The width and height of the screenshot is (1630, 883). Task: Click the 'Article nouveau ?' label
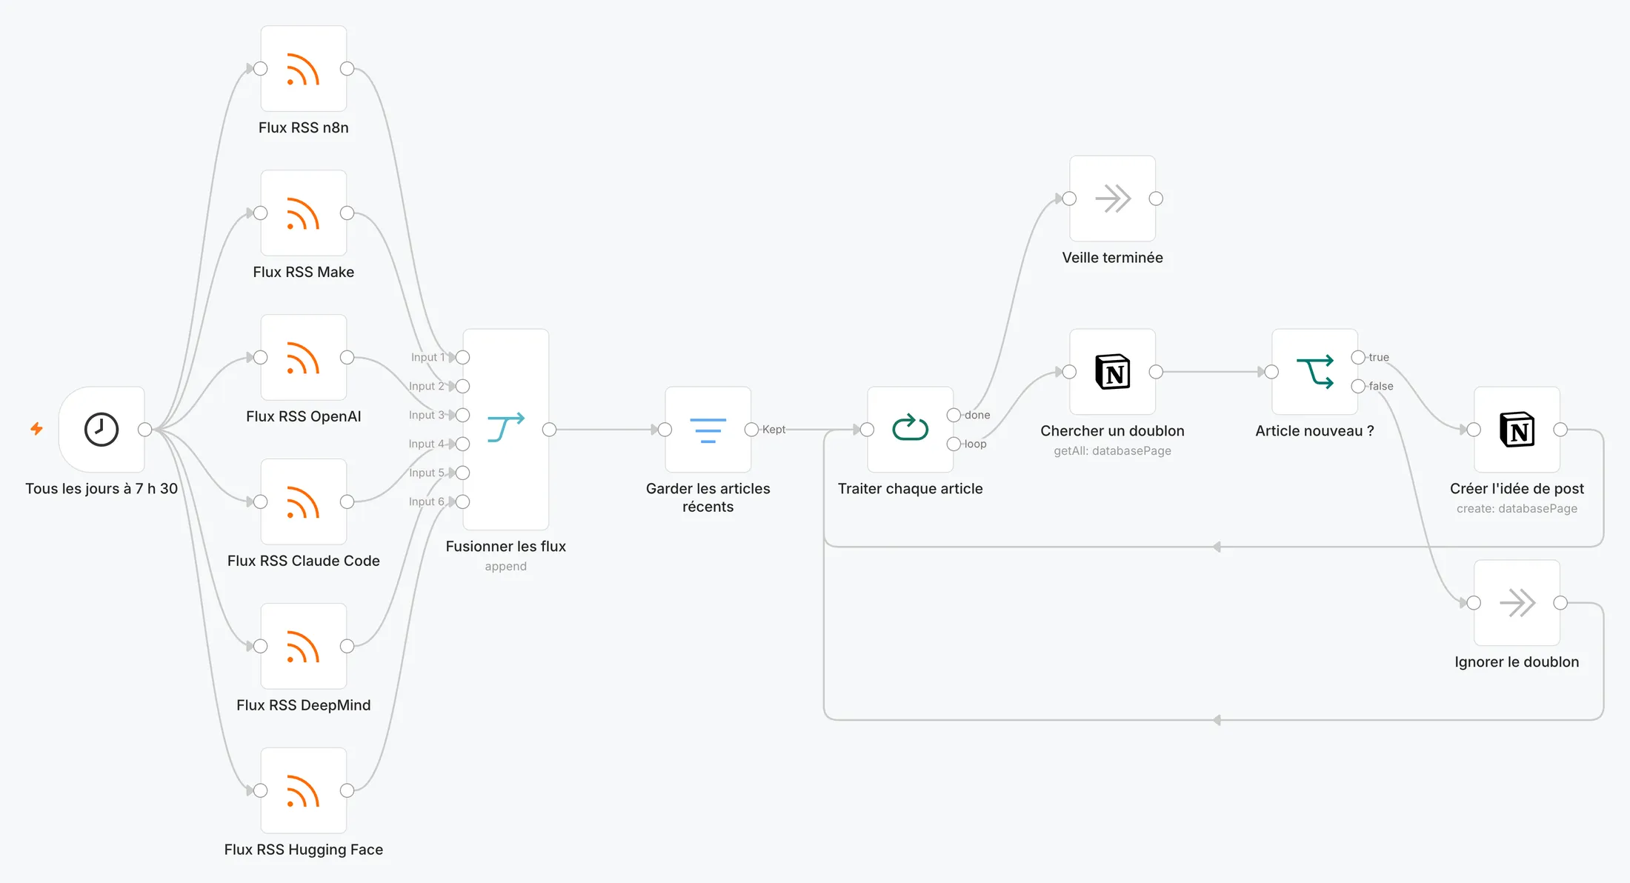tap(1315, 431)
